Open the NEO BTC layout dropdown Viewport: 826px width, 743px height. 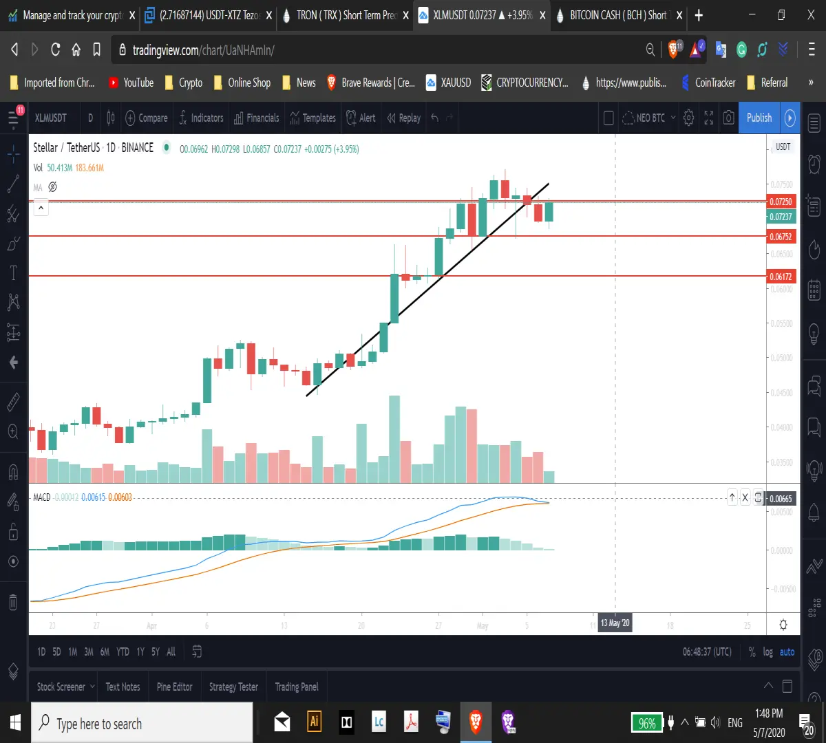click(649, 118)
